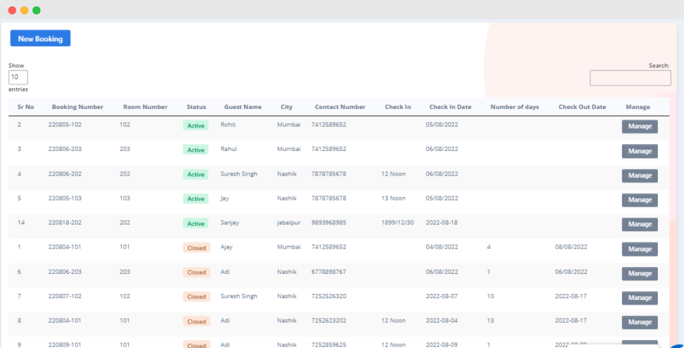
Task: Select booking number 220805-103
Action: click(65, 198)
